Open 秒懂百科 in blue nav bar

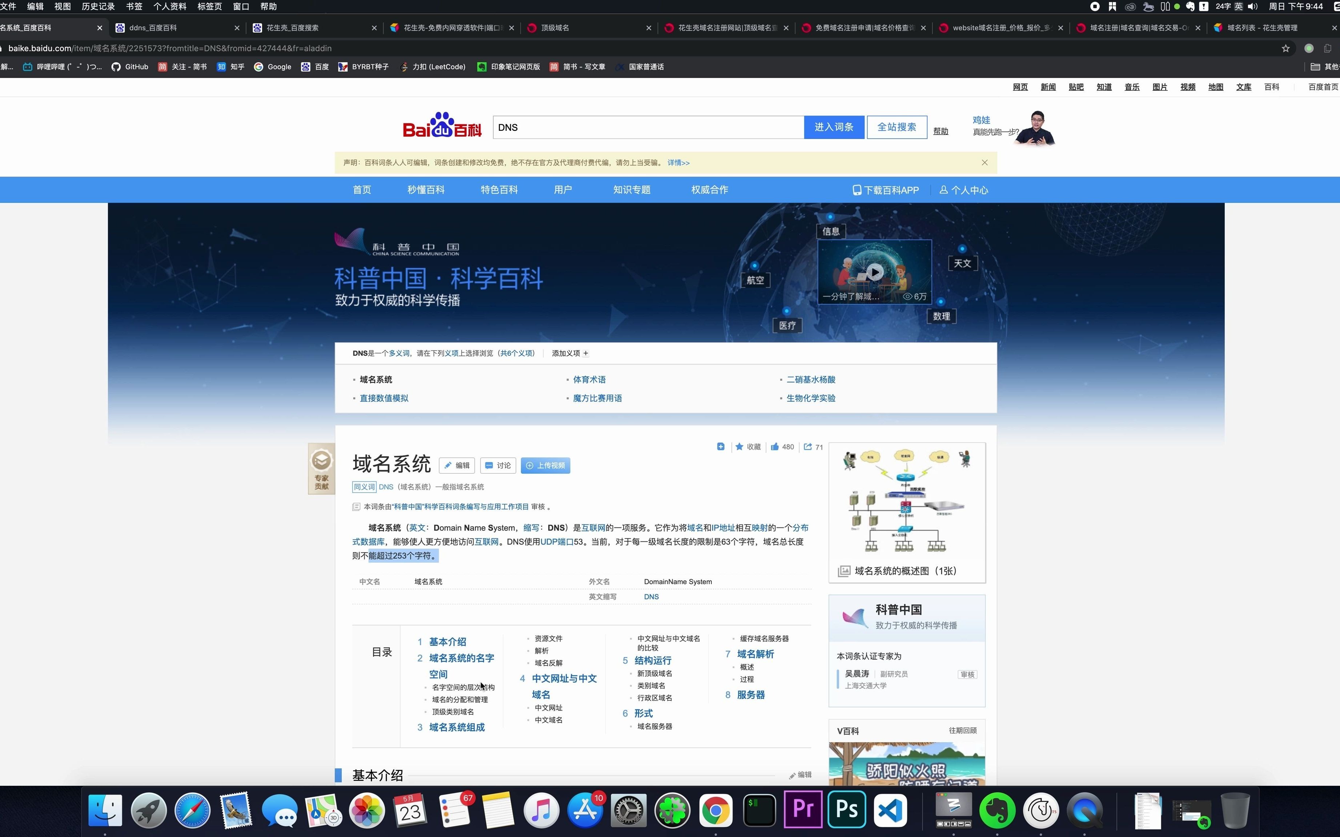click(x=426, y=190)
